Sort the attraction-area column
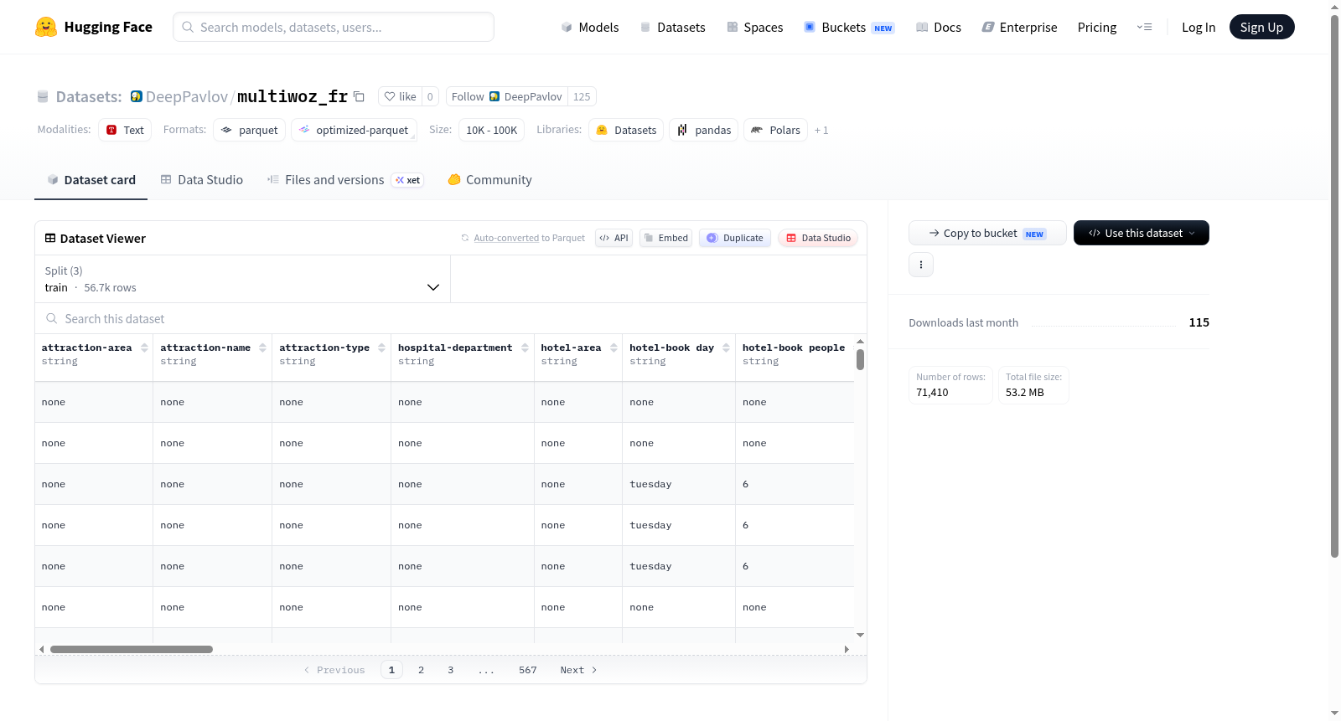 coord(144,348)
